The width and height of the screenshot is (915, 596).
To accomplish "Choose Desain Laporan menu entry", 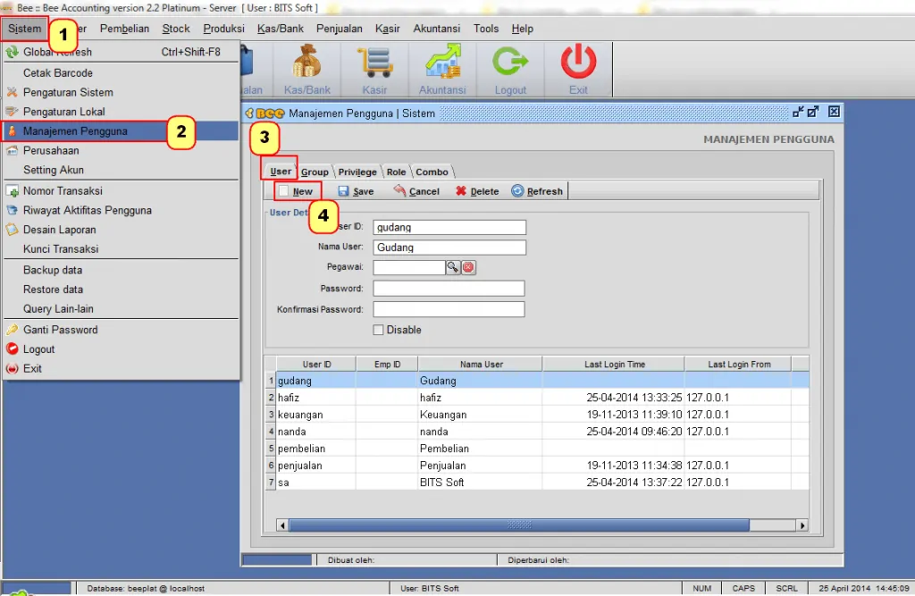I will [121, 230].
